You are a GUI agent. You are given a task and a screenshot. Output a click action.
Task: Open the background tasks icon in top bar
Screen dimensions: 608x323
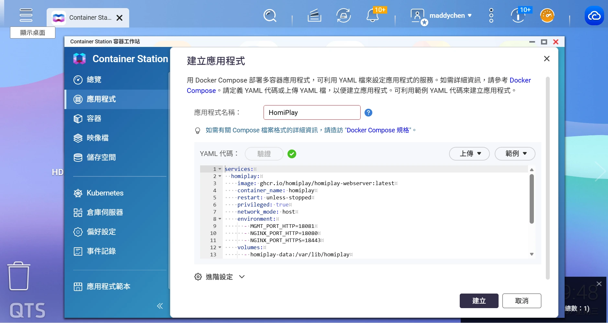point(314,16)
